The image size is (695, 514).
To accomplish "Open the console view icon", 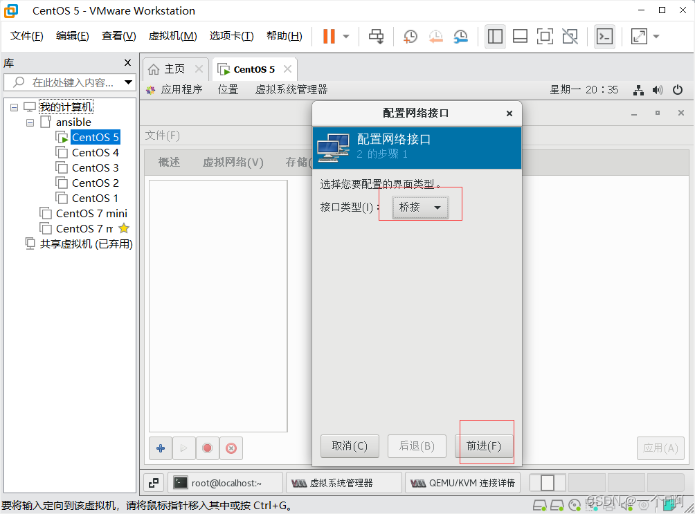I will (604, 37).
